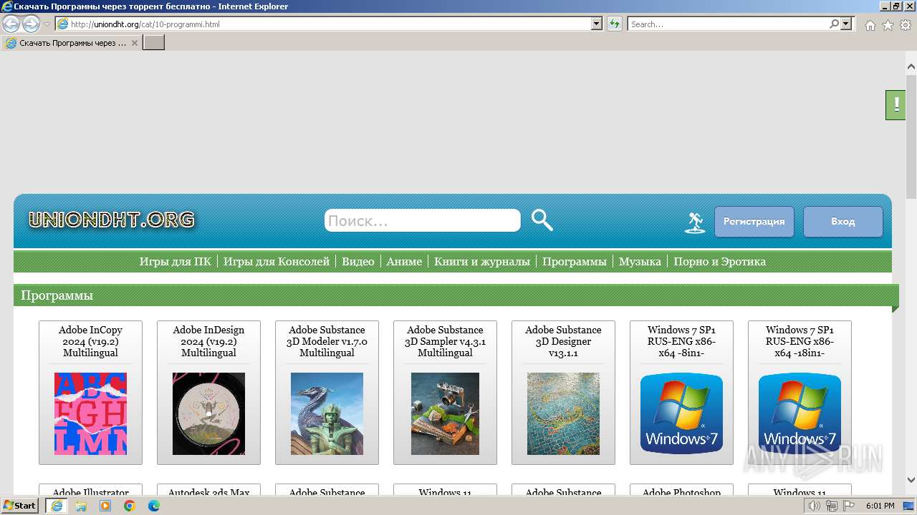Click the Substance 3D Modeler dragon thumbnail
917x515 pixels.
[x=327, y=413]
